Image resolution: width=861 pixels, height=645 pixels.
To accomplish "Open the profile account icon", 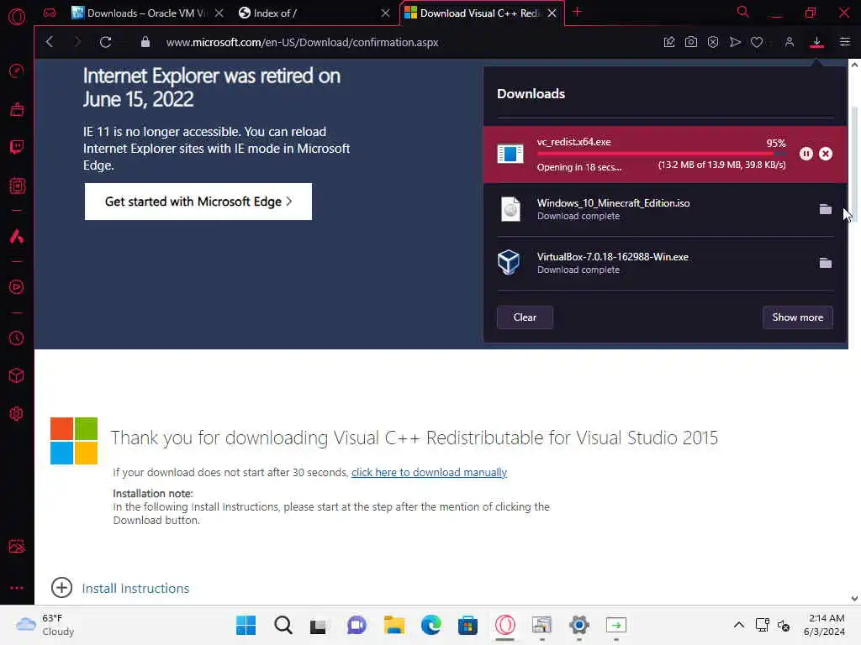I will [x=789, y=42].
